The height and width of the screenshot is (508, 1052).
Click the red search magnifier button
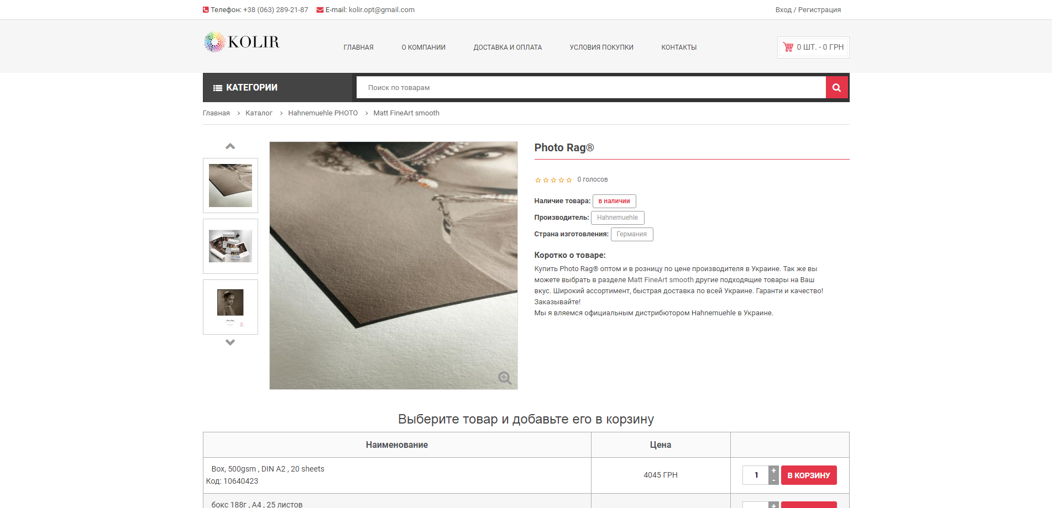[836, 87]
